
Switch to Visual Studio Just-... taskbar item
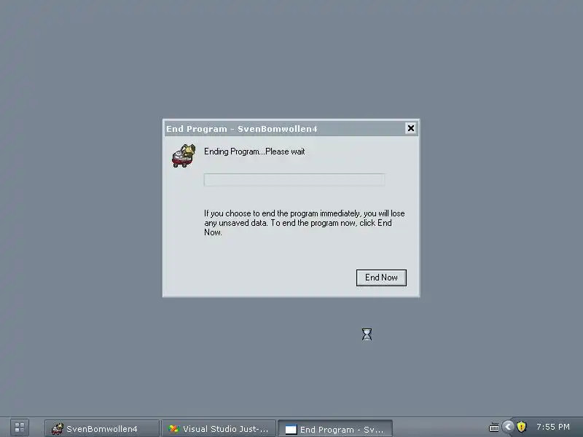(219, 429)
